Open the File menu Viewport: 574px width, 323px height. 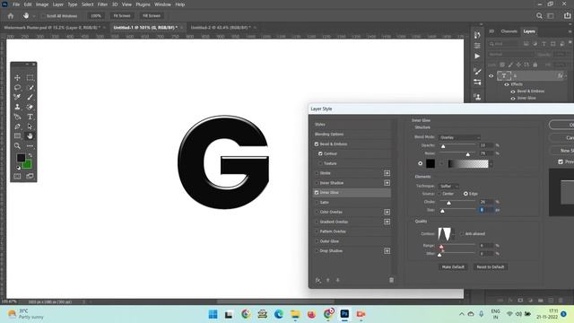point(16,4)
